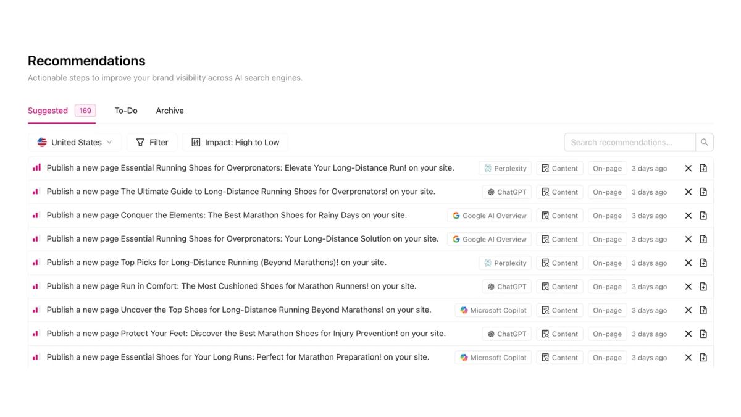Add Your Long-Distance Solution recommendation to To-Do
This screenshot has width=741, height=417.
(x=703, y=239)
